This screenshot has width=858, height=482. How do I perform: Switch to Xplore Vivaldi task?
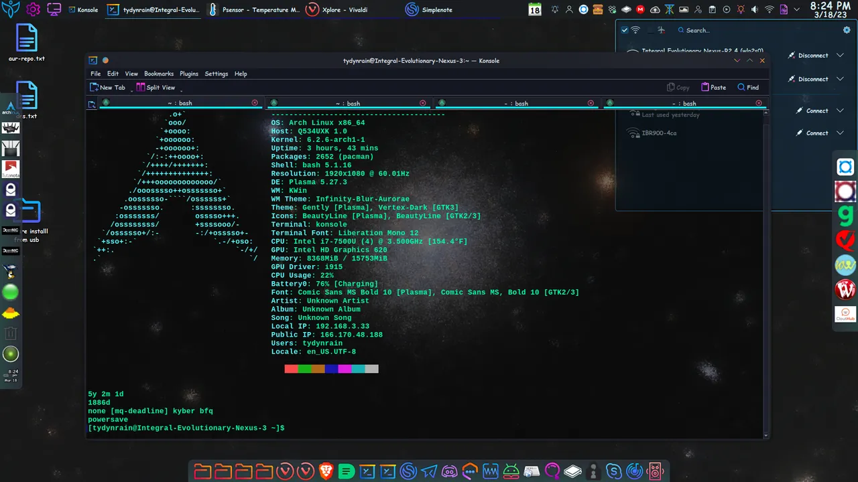coord(337,10)
